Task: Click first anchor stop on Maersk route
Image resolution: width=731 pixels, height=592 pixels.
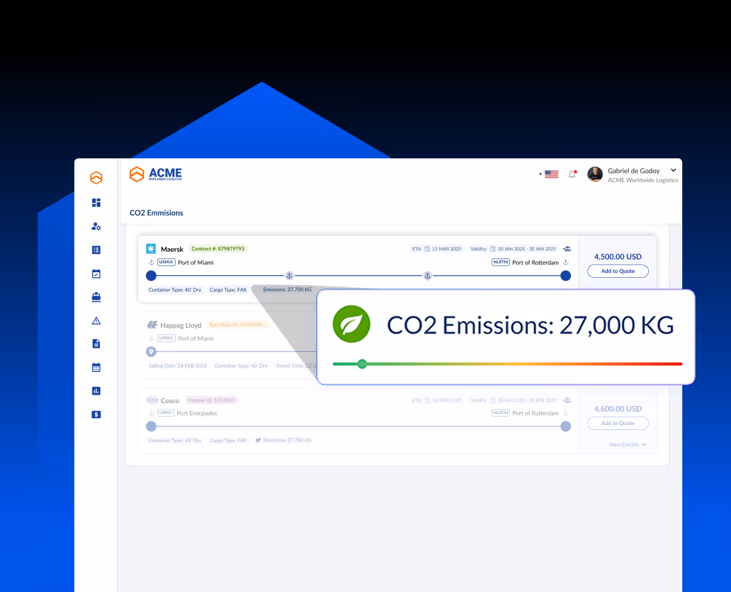Action: pyautogui.click(x=289, y=276)
